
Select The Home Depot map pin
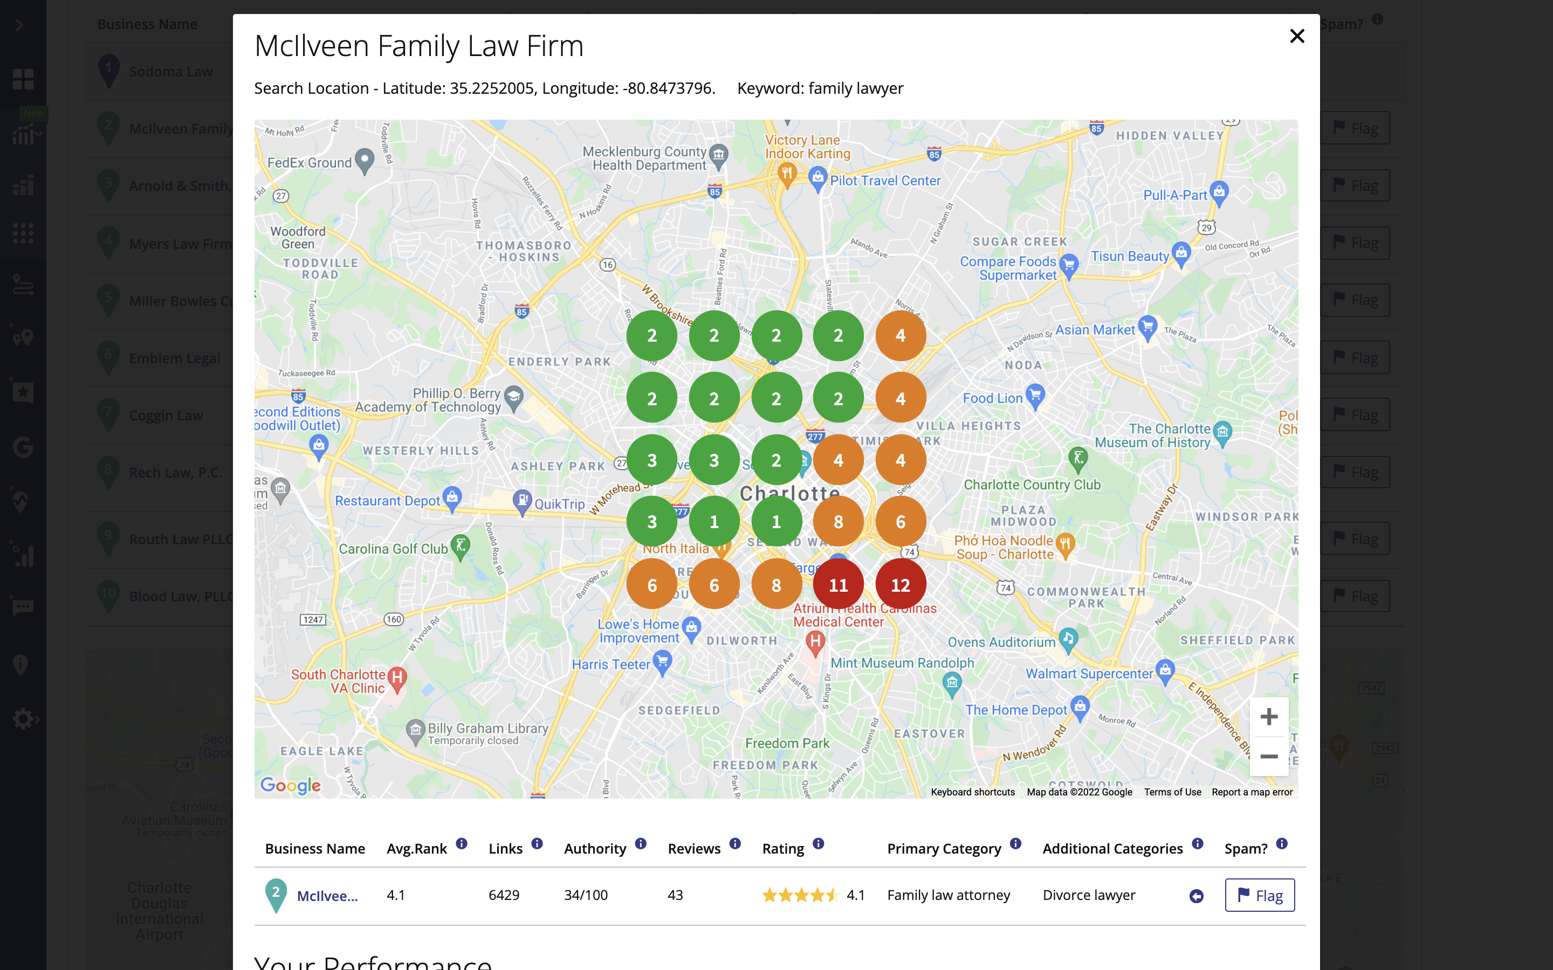point(1080,708)
